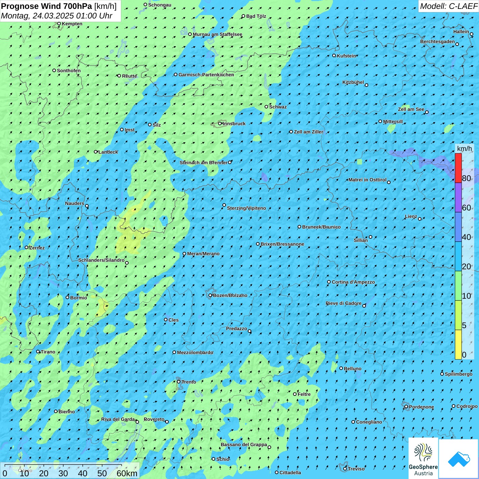Click the Rovereto city label
This screenshot has width=479, height=479.
pos(154,419)
